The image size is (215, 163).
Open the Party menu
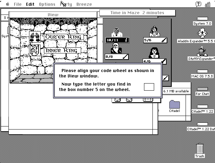click(66, 4)
